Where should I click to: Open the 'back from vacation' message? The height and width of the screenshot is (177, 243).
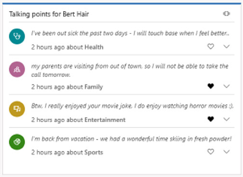pyautogui.click(x=131, y=139)
